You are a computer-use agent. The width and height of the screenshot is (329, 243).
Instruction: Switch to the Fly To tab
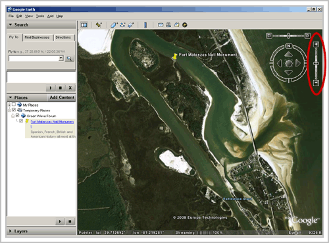tap(14, 37)
